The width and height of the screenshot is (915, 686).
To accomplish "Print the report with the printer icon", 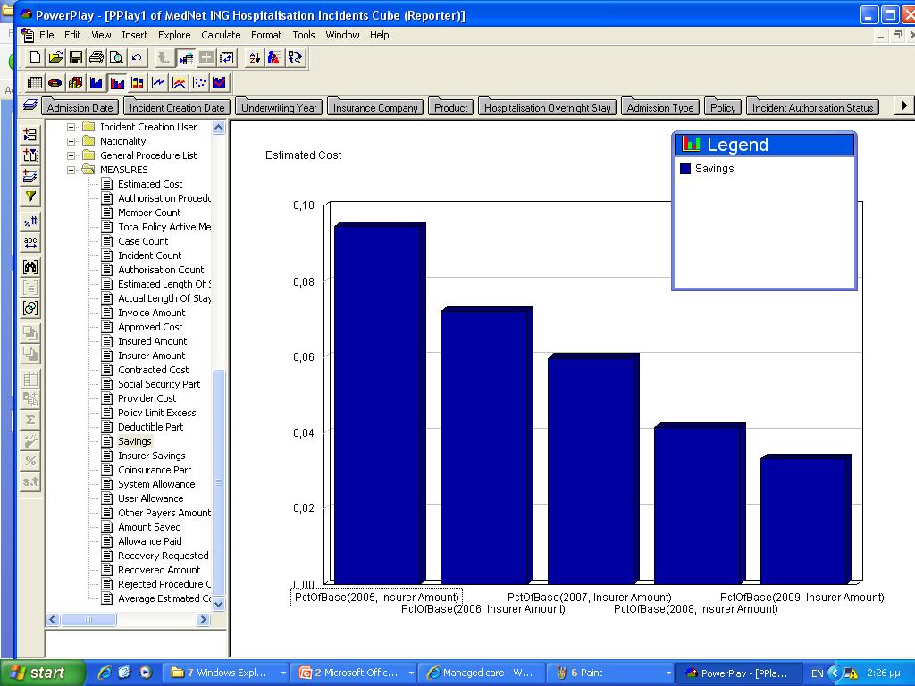I will 97,57.
